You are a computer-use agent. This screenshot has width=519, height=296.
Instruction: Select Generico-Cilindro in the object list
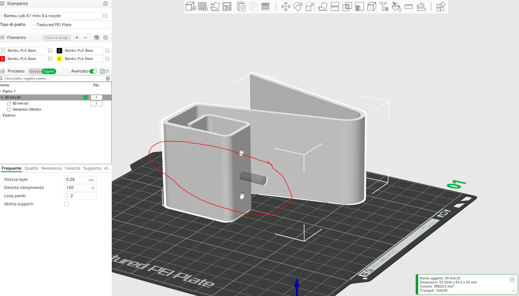pyautogui.click(x=27, y=109)
